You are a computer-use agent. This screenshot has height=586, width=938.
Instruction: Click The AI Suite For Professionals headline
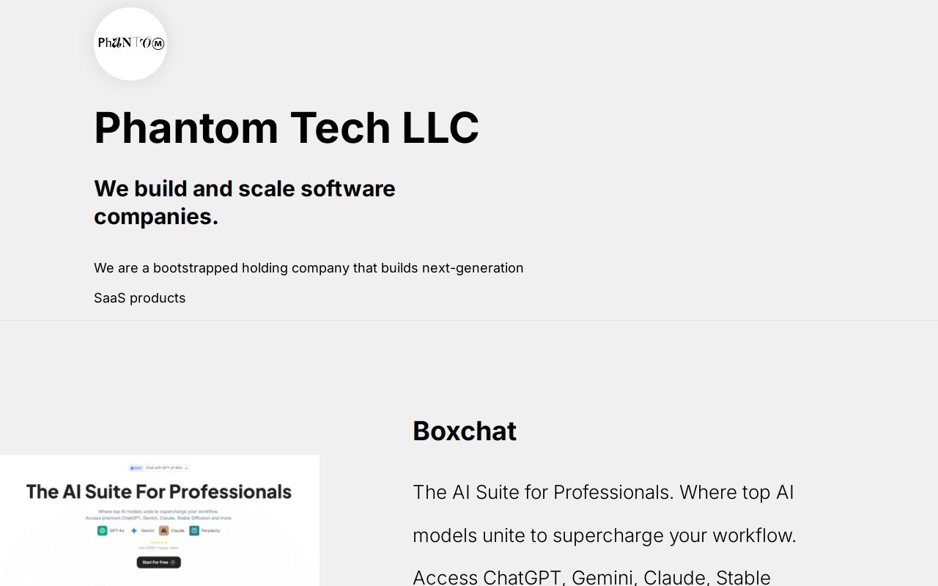pos(158,492)
